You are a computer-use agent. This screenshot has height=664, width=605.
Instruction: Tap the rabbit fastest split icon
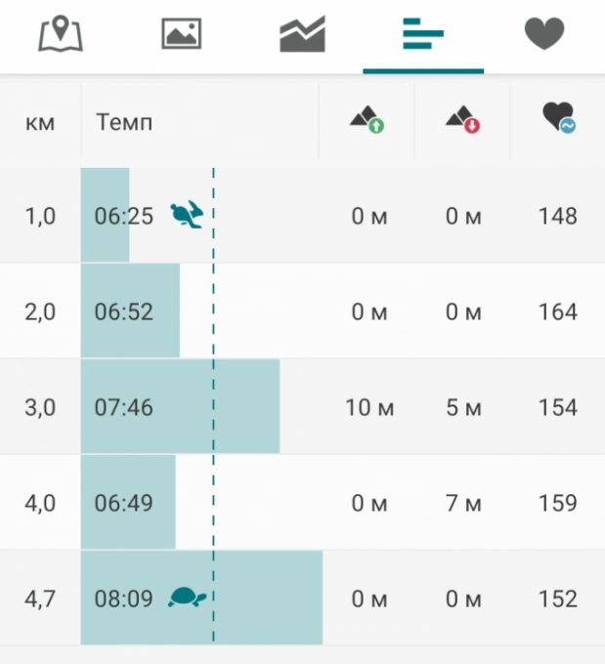pos(186,215)
